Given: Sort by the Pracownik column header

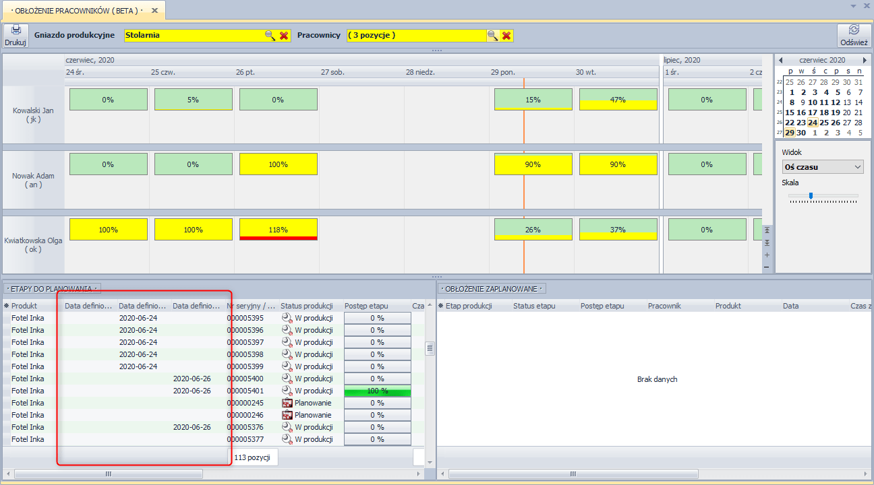Looking at the screenshot, I should pyautogui.click(x=680, y=306).
